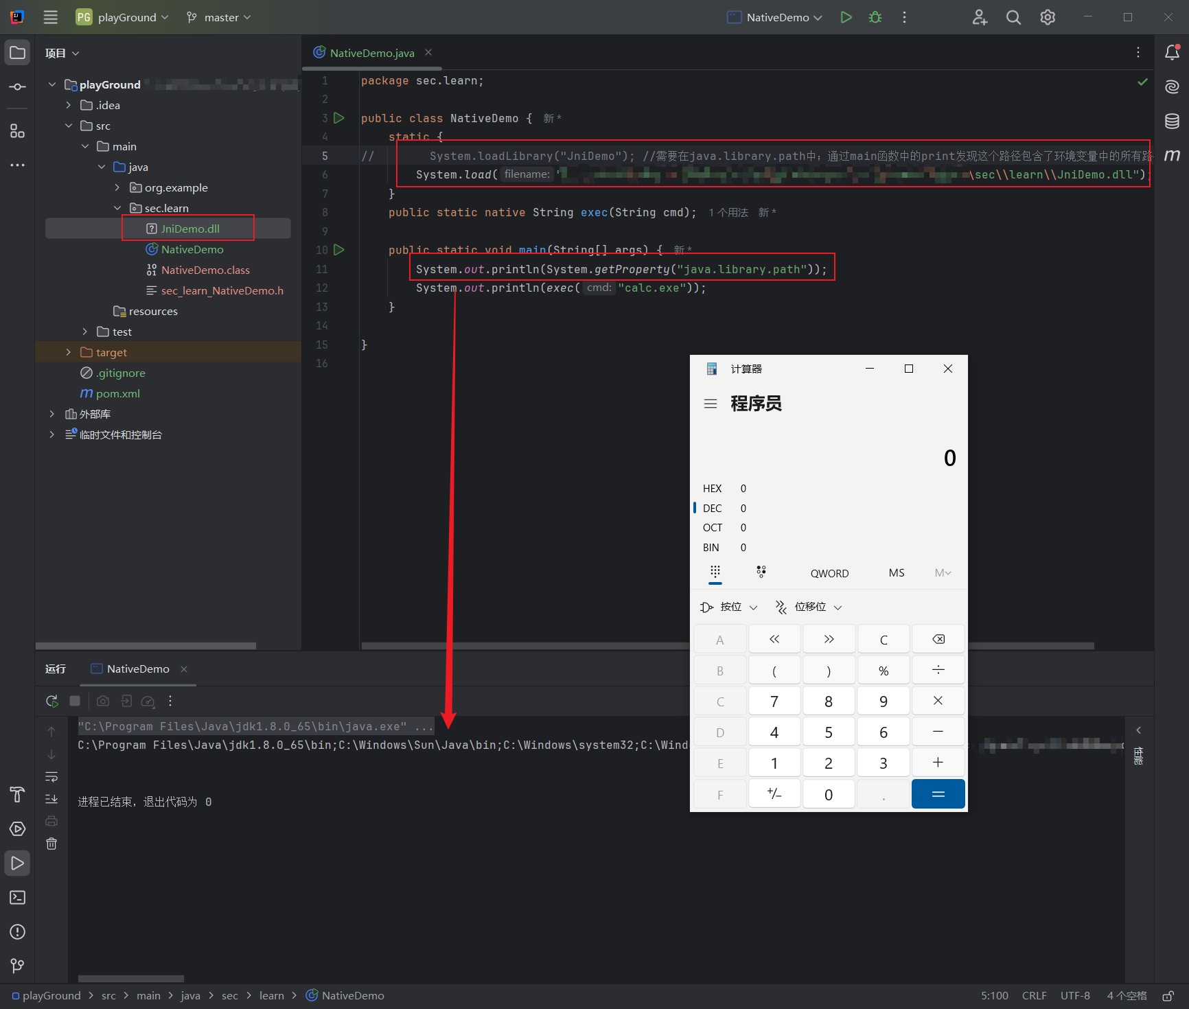Open the add collaborator icon

point(980,17)
